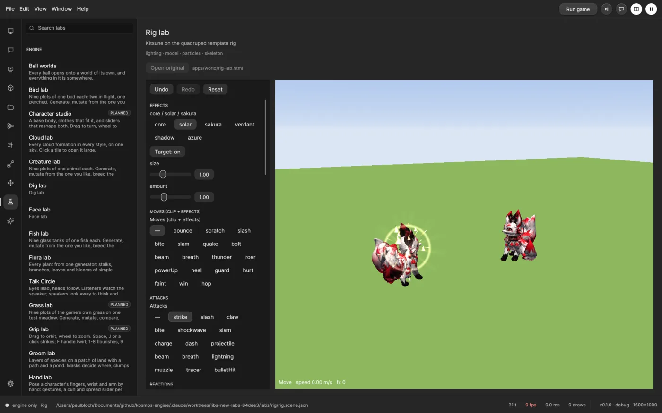The image size is (662, 413).
Task: Click the Open original button
Action: click(167, 68)
